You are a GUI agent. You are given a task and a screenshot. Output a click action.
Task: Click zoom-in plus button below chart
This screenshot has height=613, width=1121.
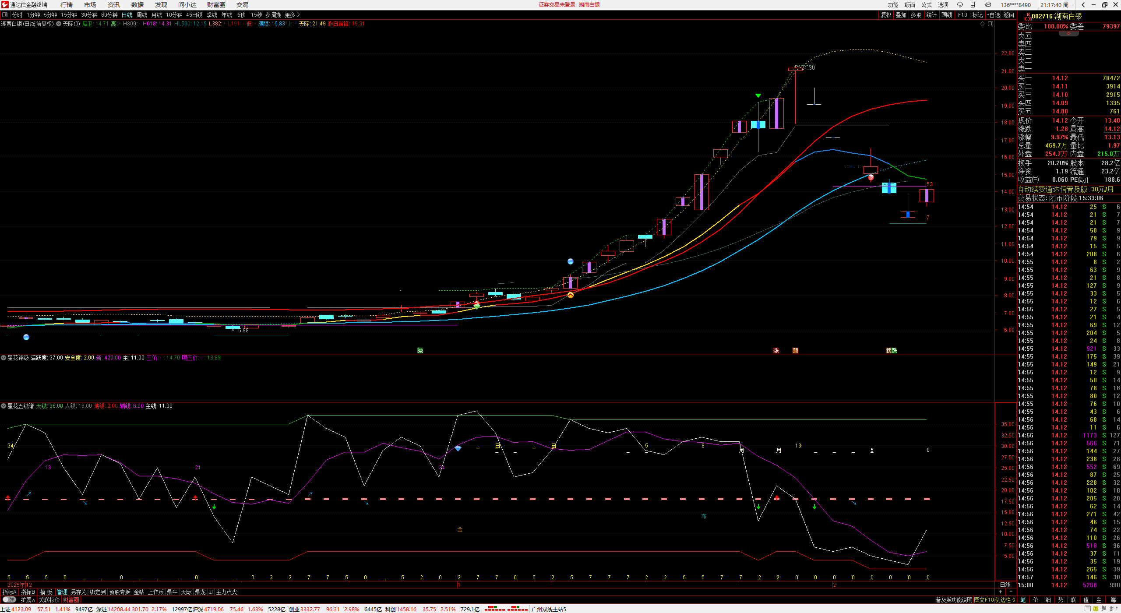[1000, 592]
